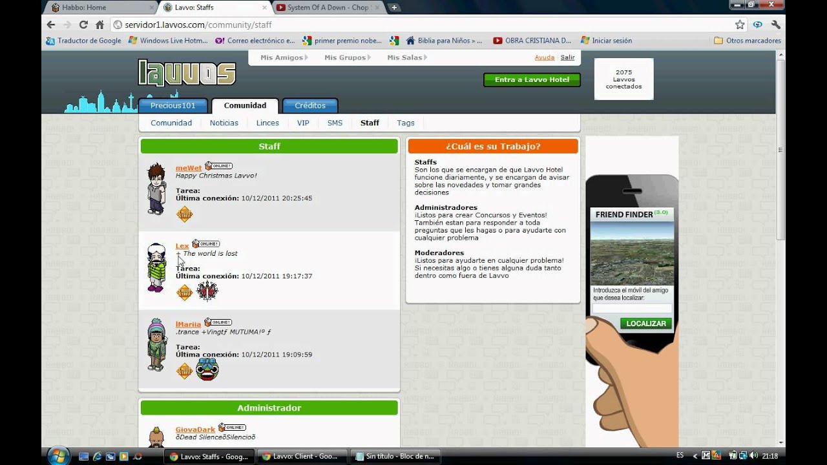Click the ES language indicator
The height and width of the screenshot is (465, 827).
pos(680,455)
